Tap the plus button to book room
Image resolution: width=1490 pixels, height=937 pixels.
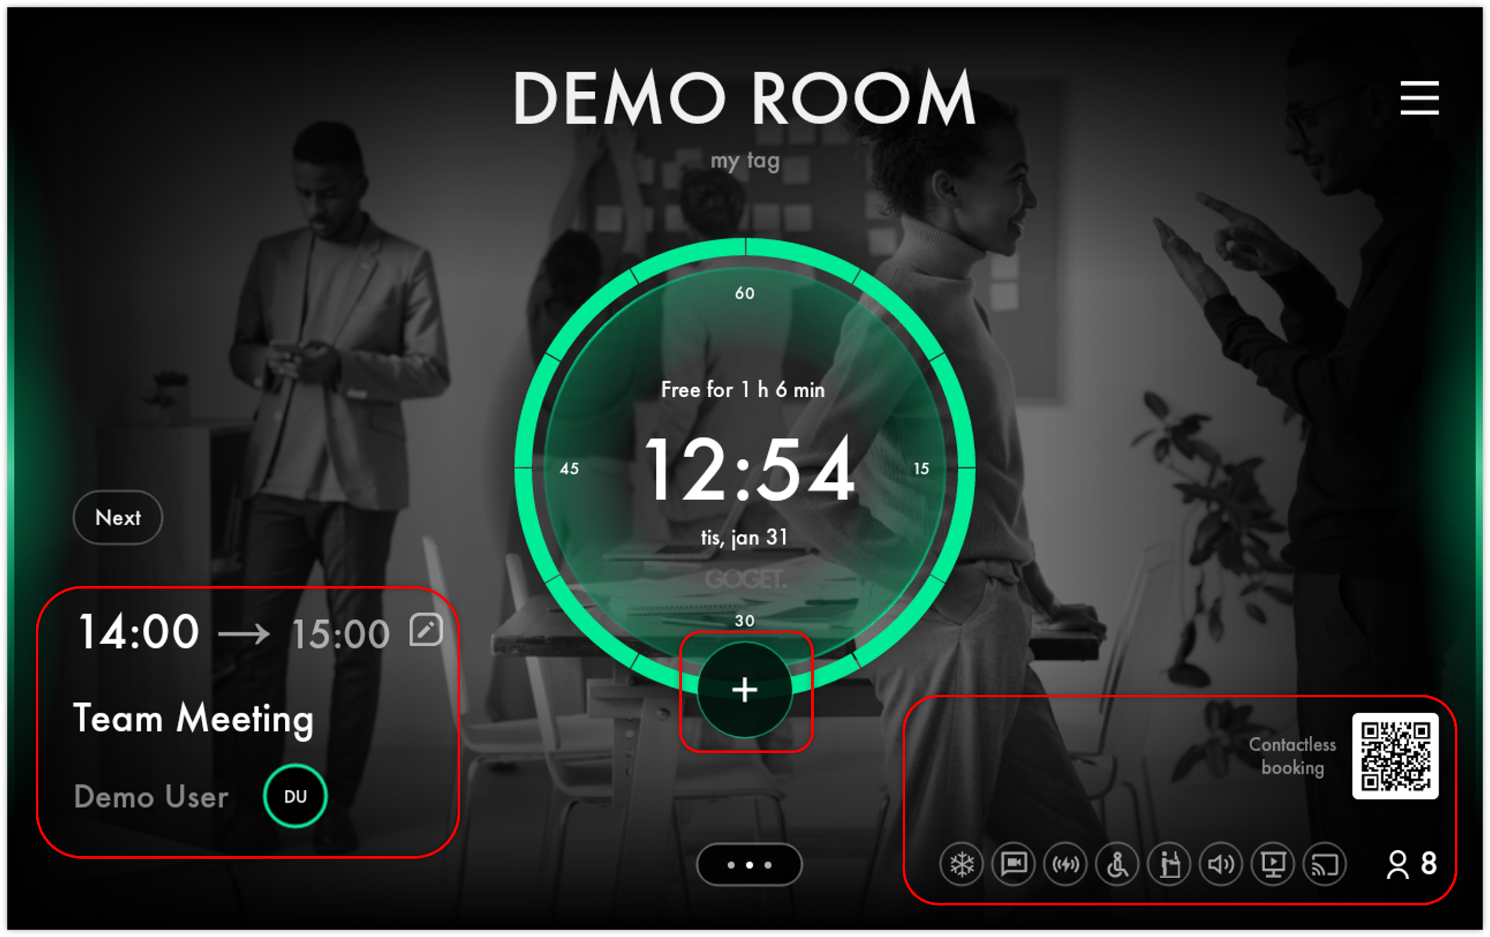[744, 689]
